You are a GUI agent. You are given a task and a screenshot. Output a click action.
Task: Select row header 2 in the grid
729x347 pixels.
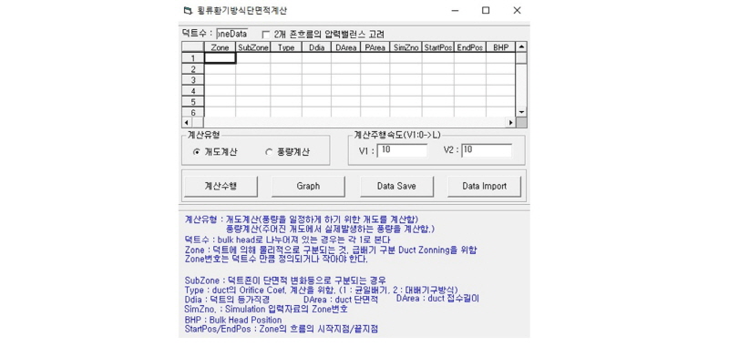coord(193,68)
